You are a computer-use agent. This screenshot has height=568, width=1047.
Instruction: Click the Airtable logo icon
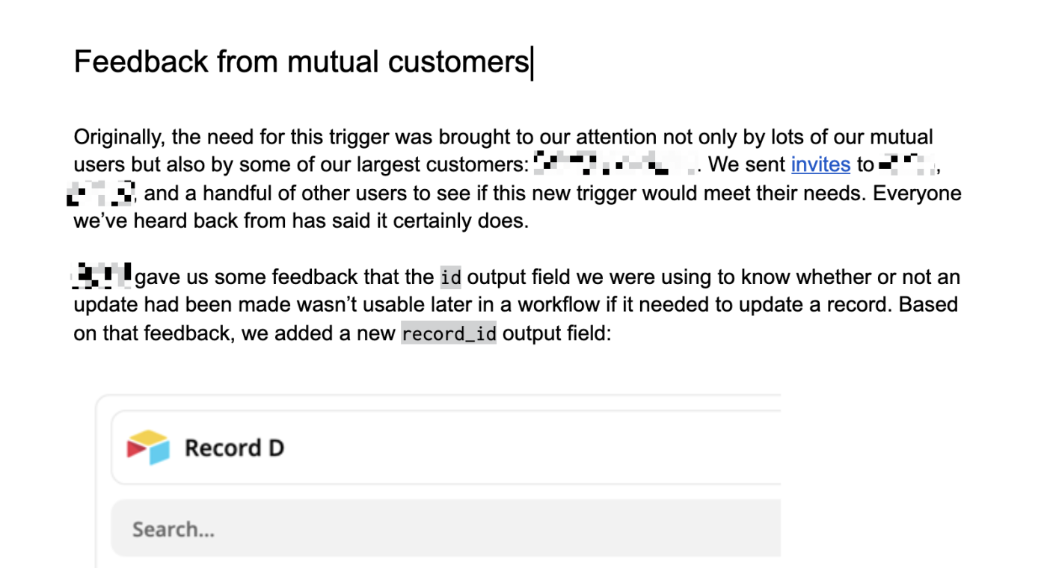(148, 448)
